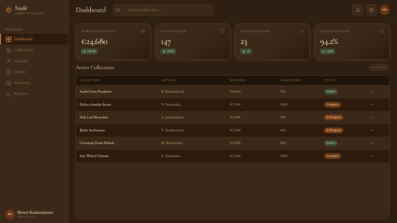Viewport: 397px width, 223px height.
Task: Click the Active Collections heading
Action: click(x=95, y=68)
